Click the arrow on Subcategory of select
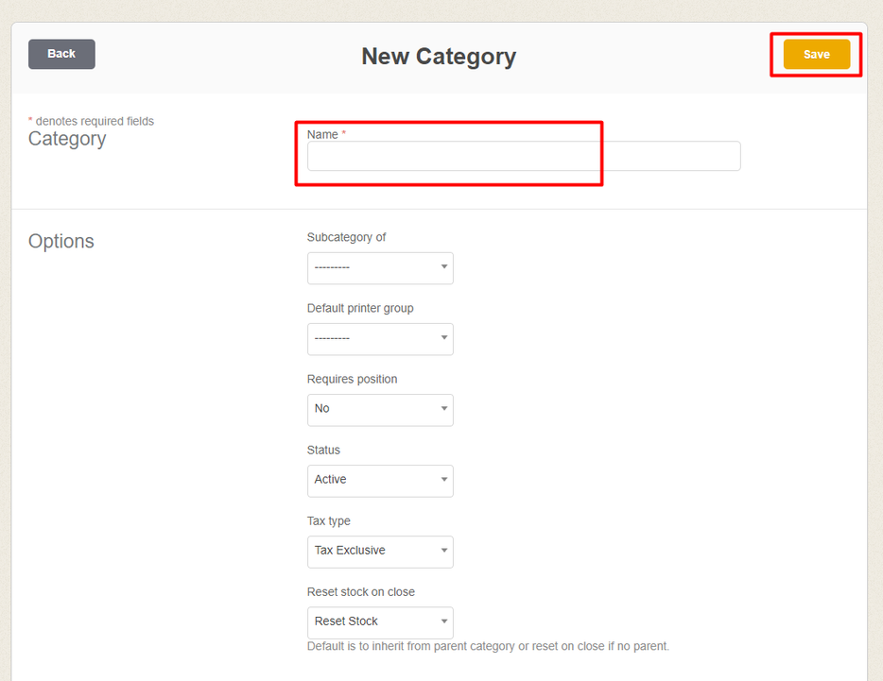Screen dimensions: 883x681 [x=443, y=266]
